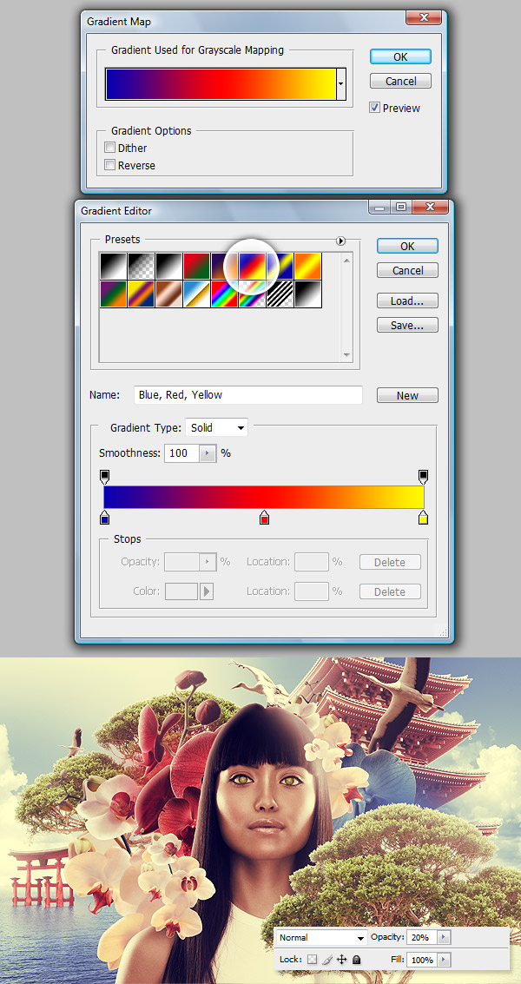Select the Foreground to Transparent gradient preset
The height and width of the screenshot is (984, 521).
point(142,266)
